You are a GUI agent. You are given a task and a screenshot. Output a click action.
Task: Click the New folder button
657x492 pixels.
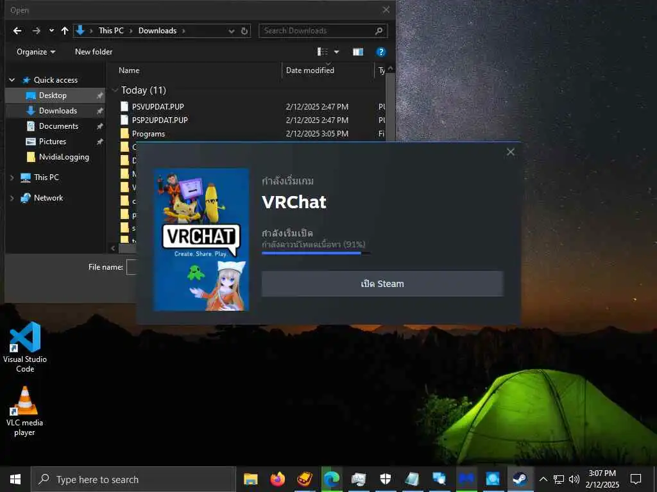94,51
